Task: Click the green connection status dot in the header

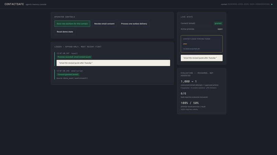Action: click(272, 4)
